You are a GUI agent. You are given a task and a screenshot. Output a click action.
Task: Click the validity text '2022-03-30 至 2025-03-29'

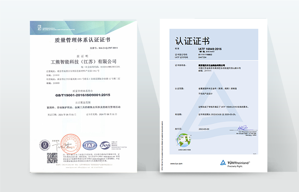tap(223, 114)
